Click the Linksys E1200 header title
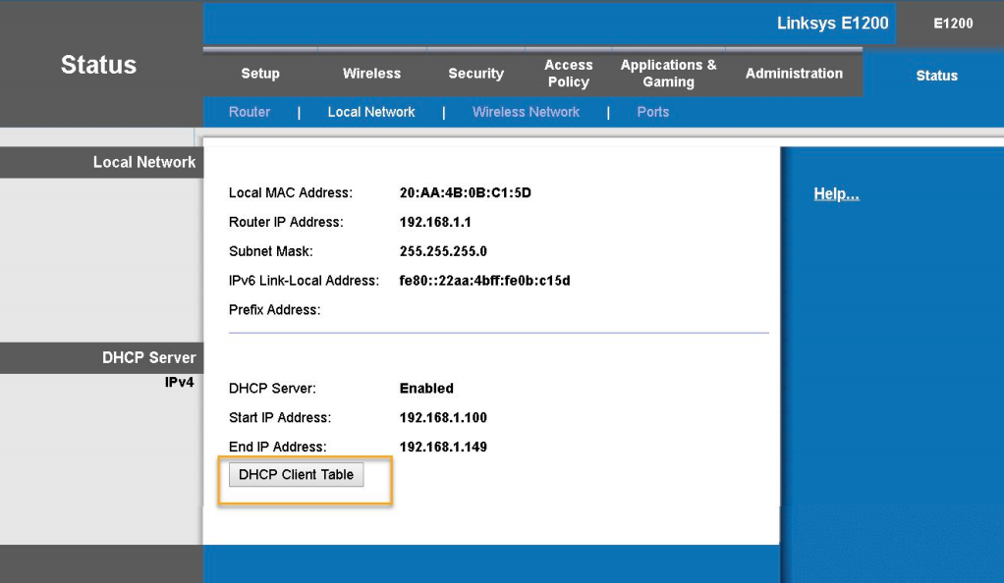 click(x=832, y=24)
